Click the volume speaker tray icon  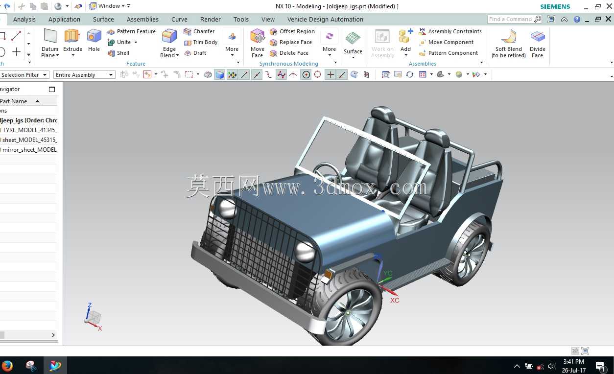pyautogui.click(x=552, y=366)
